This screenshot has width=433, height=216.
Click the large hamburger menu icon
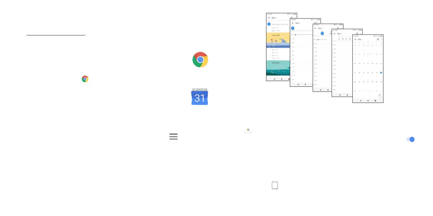174,136
